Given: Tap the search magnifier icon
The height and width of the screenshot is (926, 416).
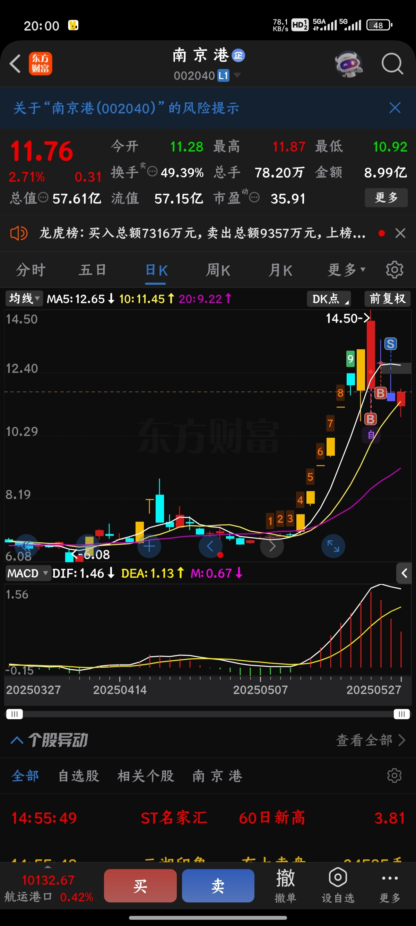Looking at the screenshot, I should pyautogui.click(x=392, y=64).
